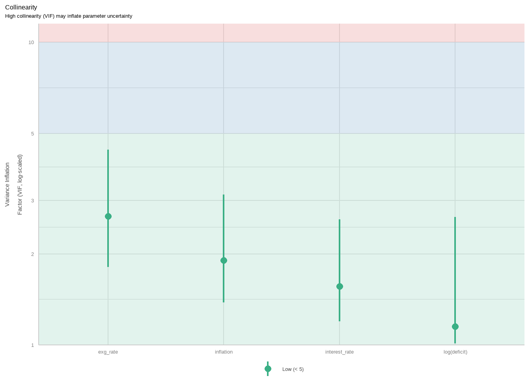This screenshot has height=378, width=530.
Task: Click the y-axis tick label 10
Action: tap(31, 43)
